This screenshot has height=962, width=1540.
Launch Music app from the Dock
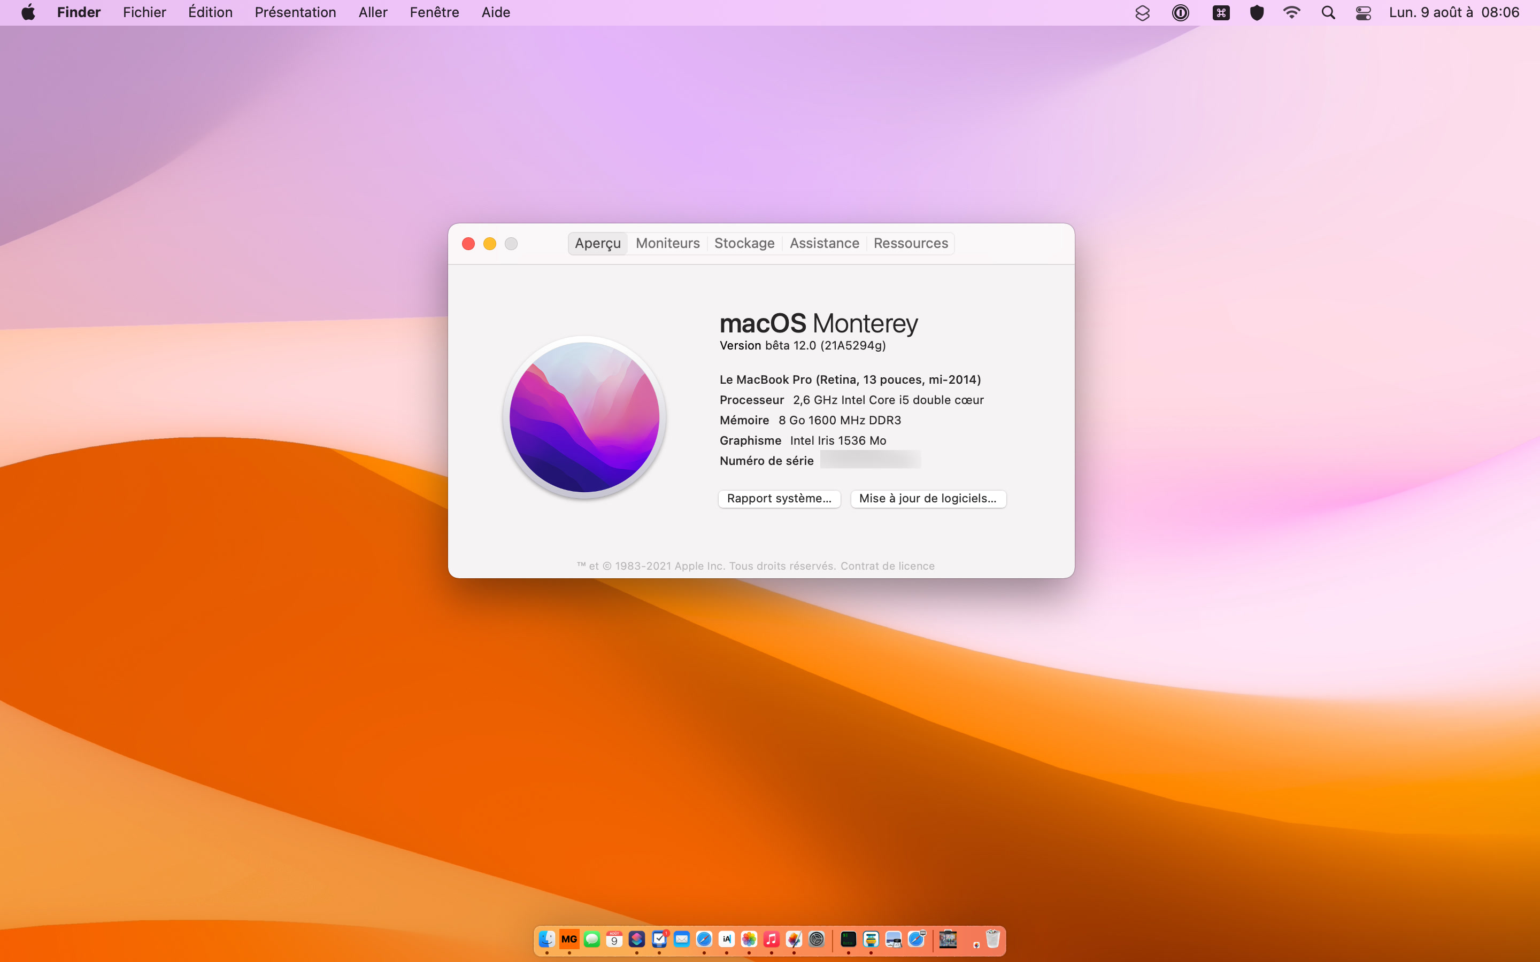(x=771, y=939)
